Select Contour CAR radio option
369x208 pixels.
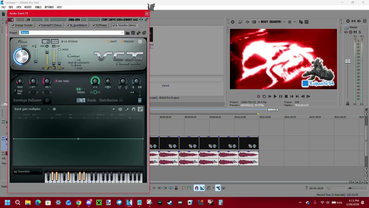[x=76, y=60]
